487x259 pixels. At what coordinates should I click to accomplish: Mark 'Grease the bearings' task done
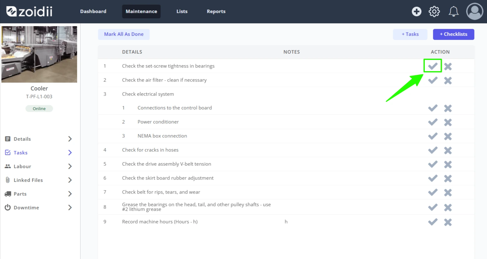pyautogui.click(x=433, y=207)
